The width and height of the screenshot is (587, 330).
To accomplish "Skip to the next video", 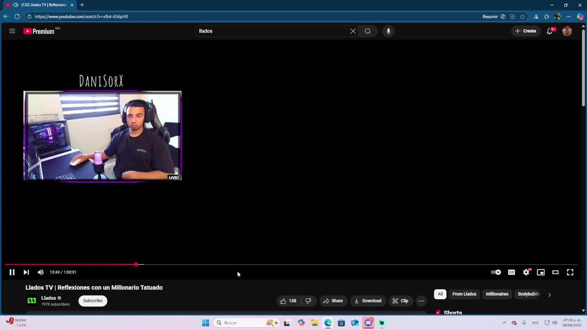I will [26, 272].
